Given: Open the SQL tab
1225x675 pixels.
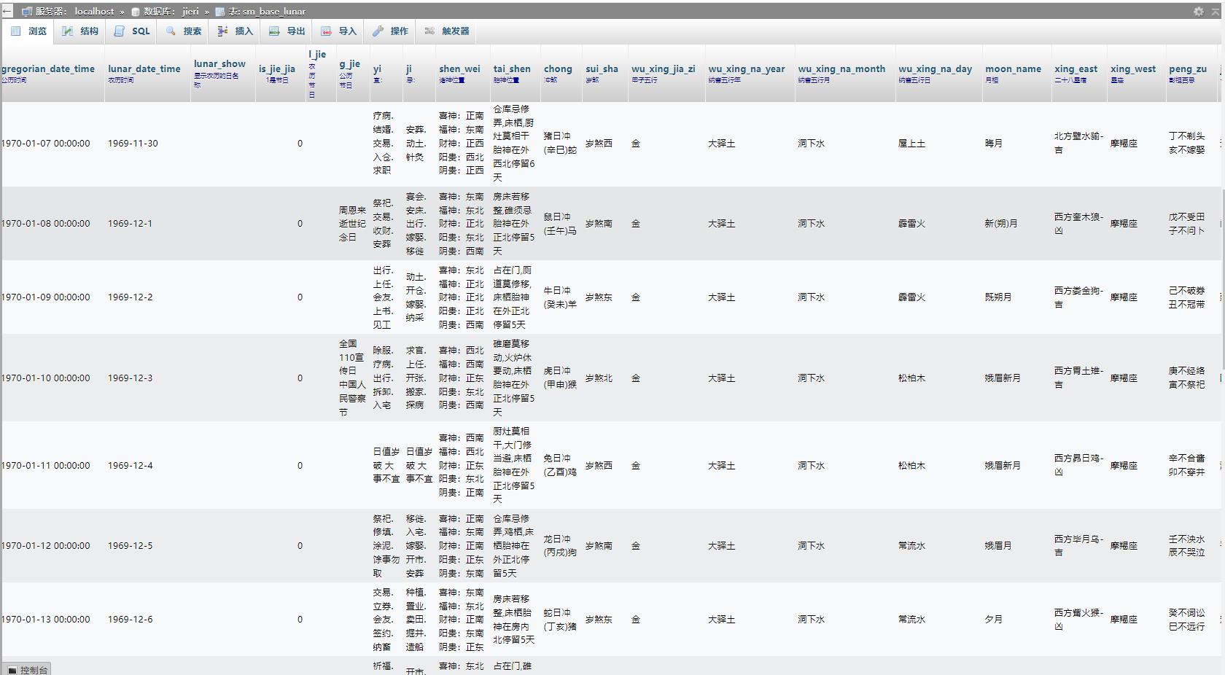Looking at the screenshot, I should (x=132, y=31).
